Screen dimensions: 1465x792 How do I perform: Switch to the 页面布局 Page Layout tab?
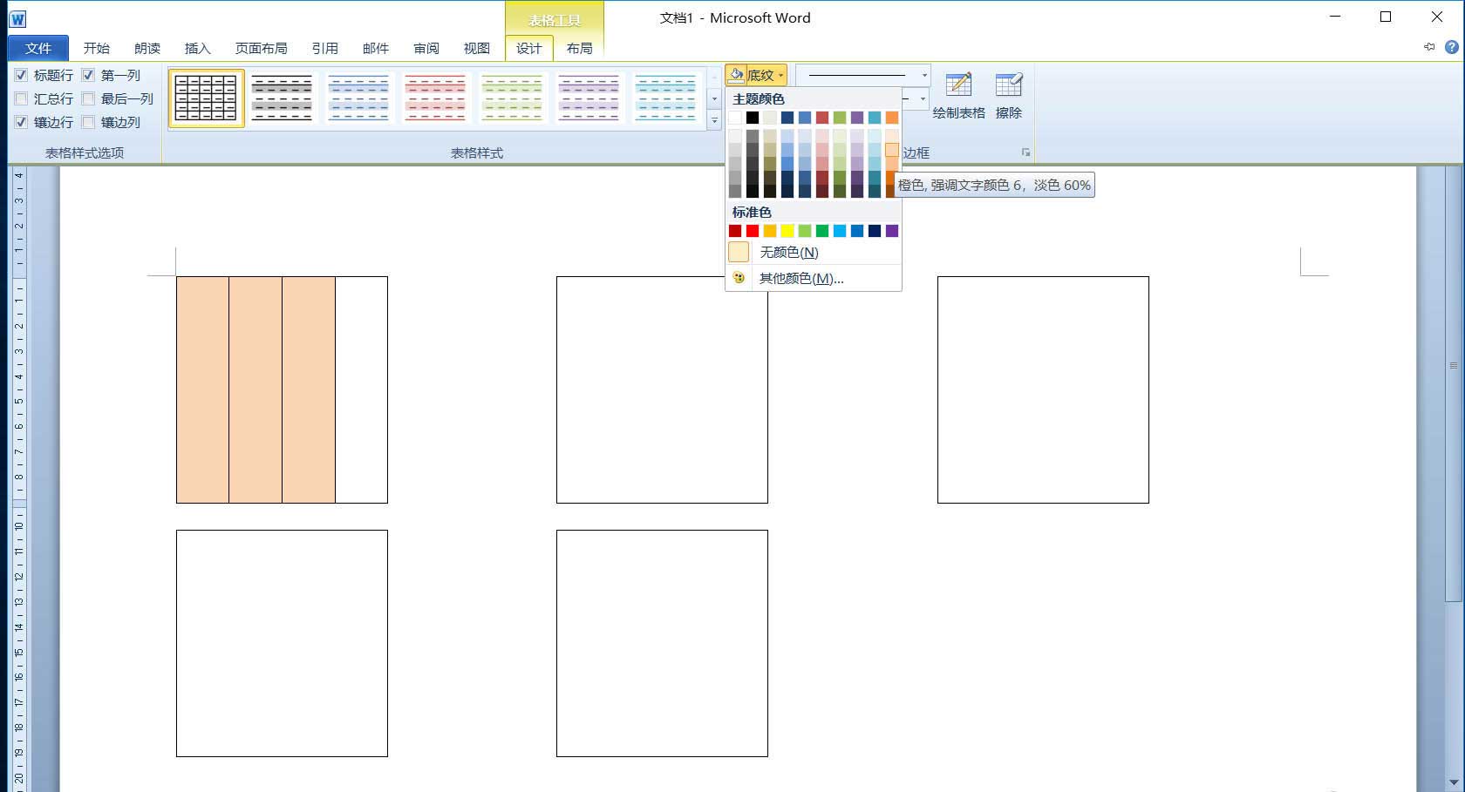261,48
